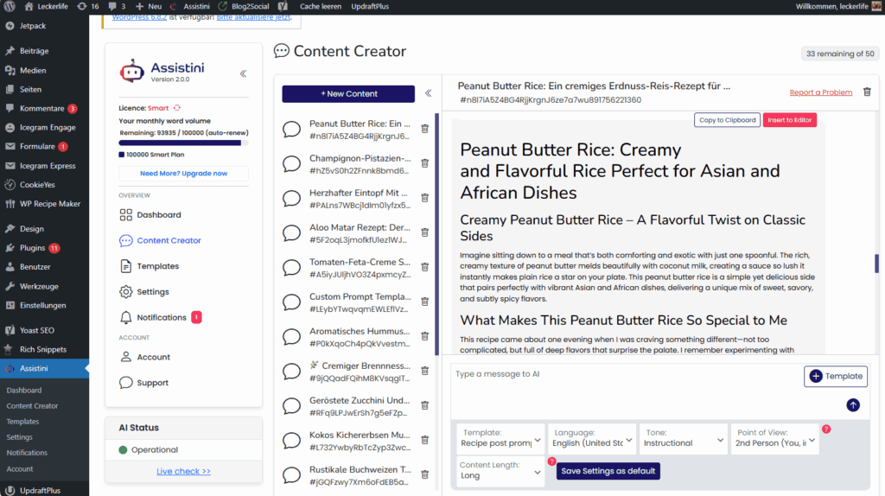Image resolution: width=885 pixels, height=496 pixels.
Task: Open Content Creator in Assistini panel
Action: pyautogui.click(x=160, y=240)
